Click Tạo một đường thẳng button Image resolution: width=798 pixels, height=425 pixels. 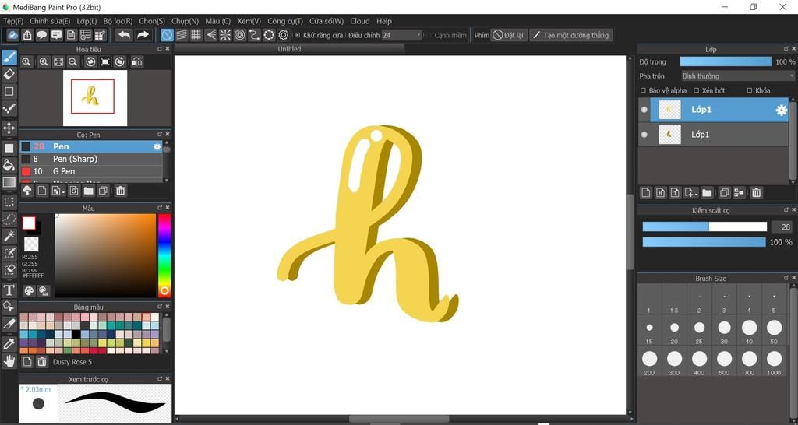[x=571, y=35]
